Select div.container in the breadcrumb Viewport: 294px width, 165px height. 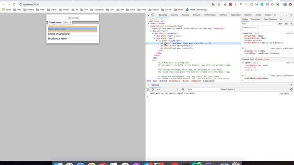point(175,81)
